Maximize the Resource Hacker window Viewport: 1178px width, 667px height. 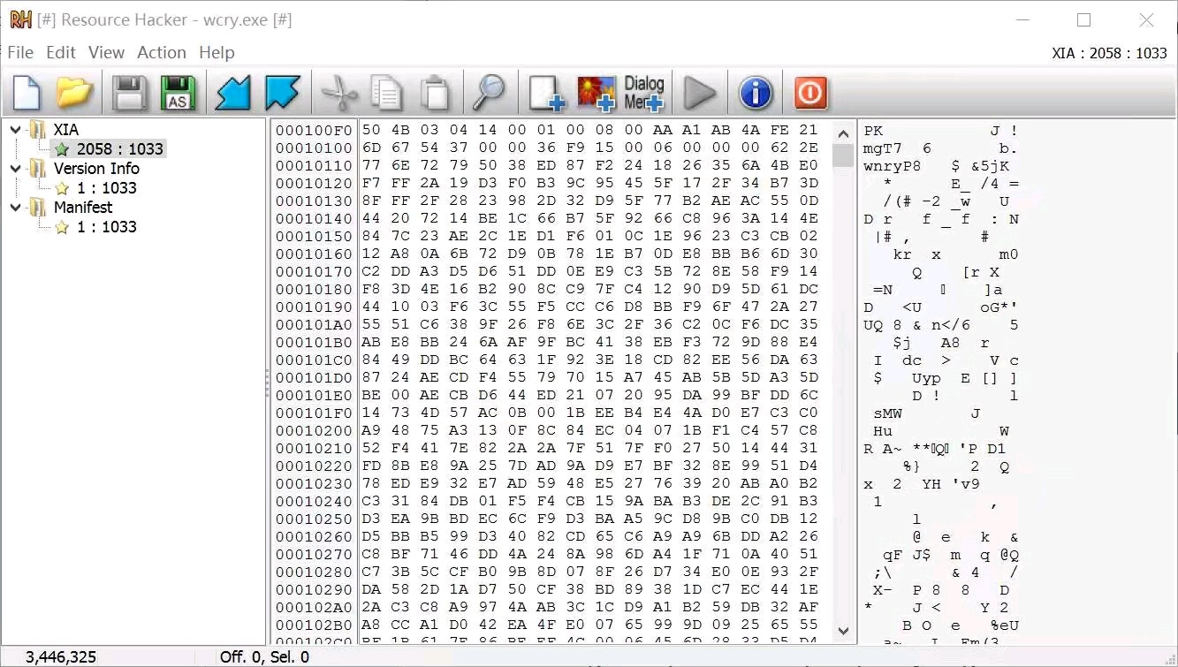[x=1084, y=20]
